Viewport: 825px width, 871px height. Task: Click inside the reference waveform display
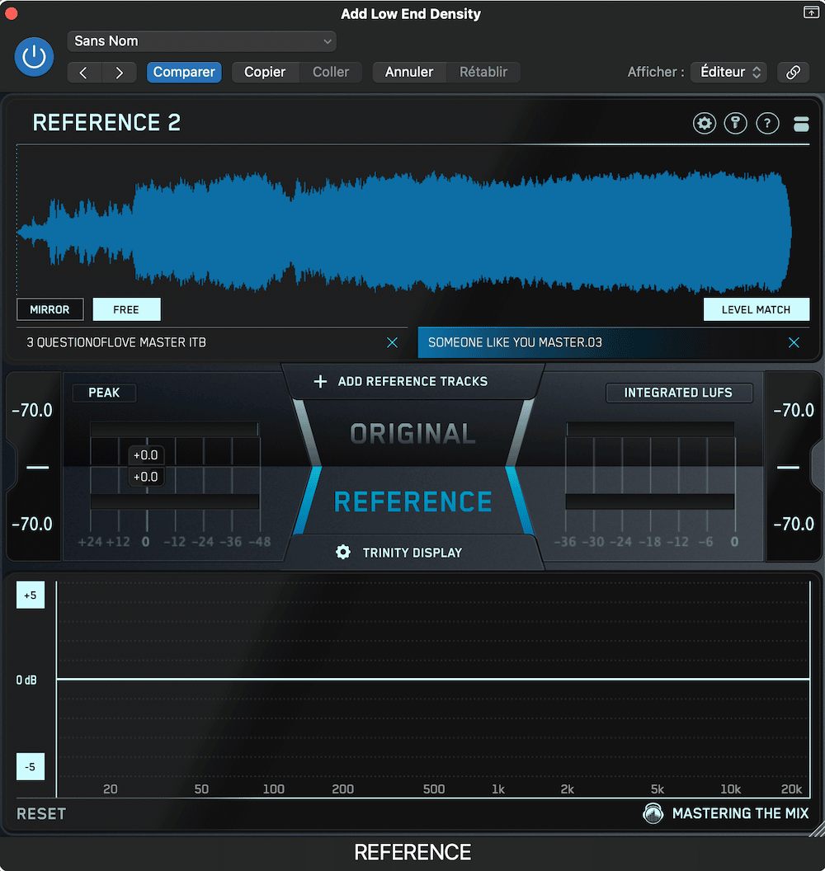tap(412, 233)
